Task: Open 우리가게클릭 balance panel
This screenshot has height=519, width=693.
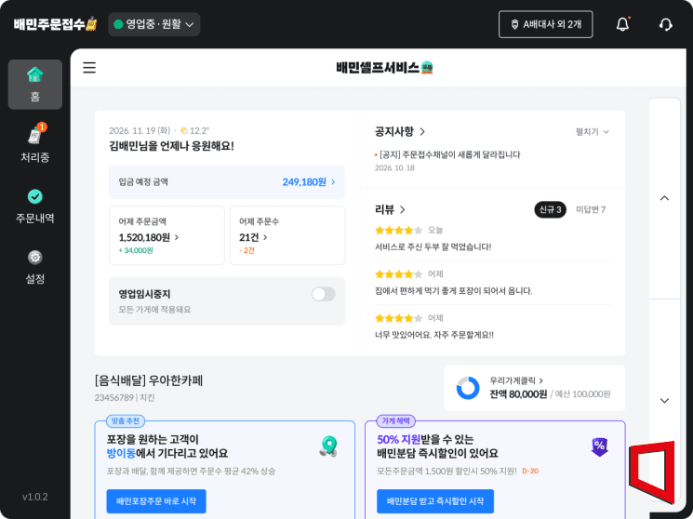Action: [534, 388]
